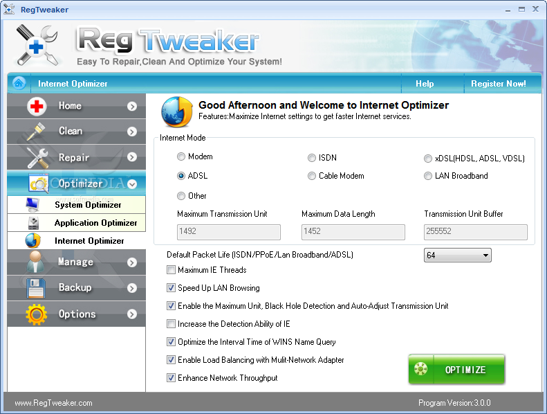Go to Application Optimizer
Screen dimensions: 547x414
tap(76, 223)
